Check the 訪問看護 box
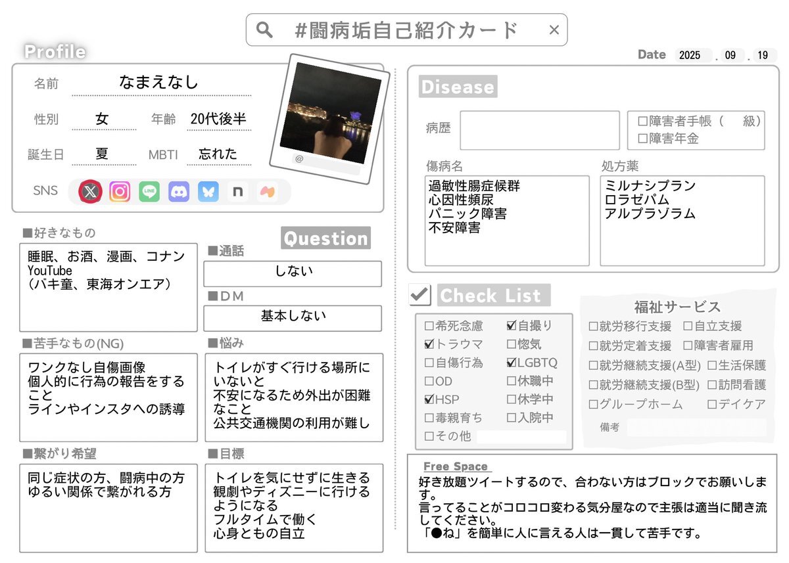Viewport: 789px width, 563px height. [712, 385]
